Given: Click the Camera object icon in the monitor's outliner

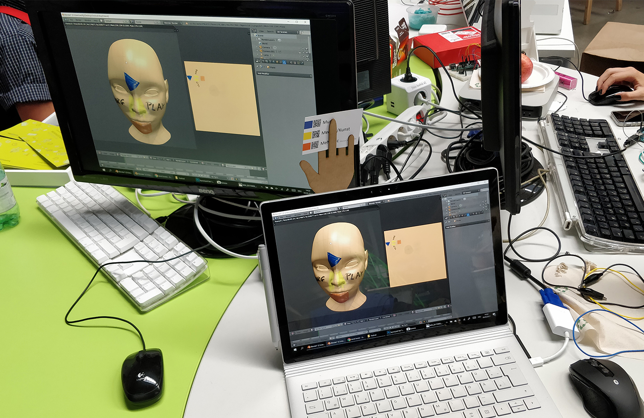Looking at the screenshot, I should [261, 47].
